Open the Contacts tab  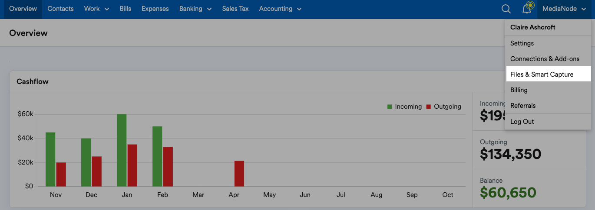pyautogui.click(x=60, y=9)
